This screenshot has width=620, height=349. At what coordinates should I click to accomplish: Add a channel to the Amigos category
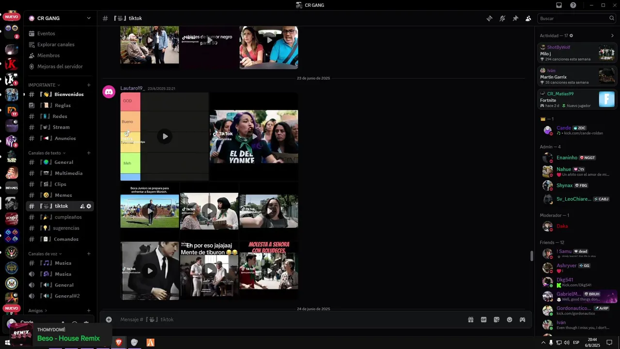click(89, 311)
